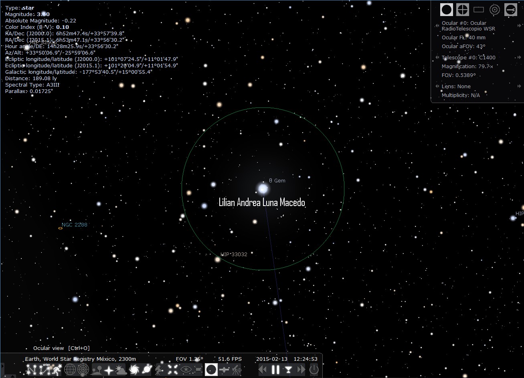Show the equatorial grid
This screenshot has height=378, width=524.
(70, 370)
